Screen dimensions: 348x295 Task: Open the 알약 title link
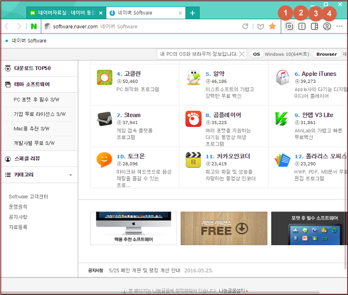coord(219,74)
